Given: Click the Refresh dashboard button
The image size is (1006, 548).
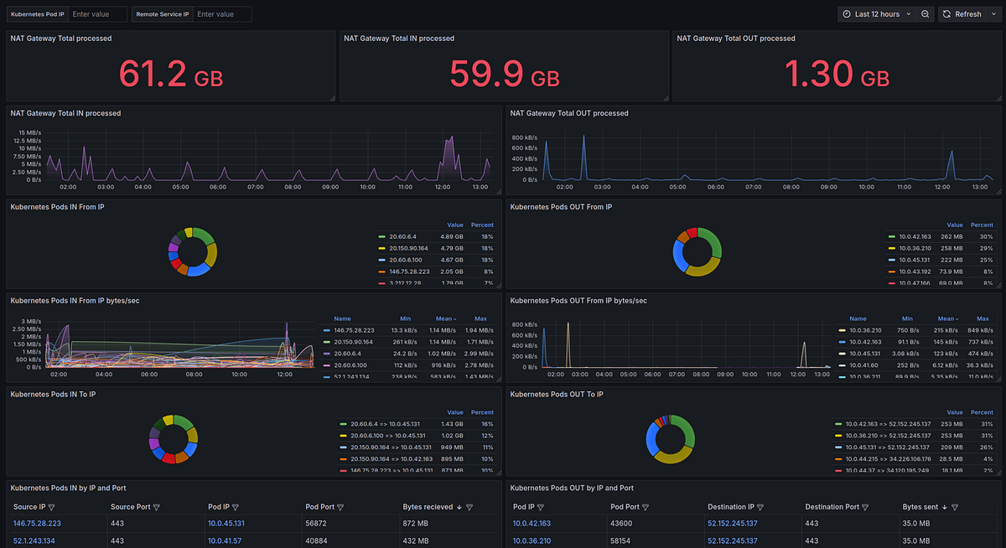Looking at the screenshot, I should 962,14.
